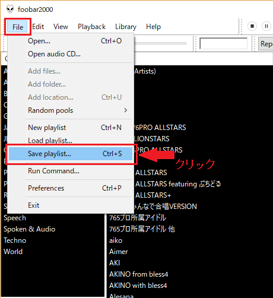The image size is (273, 298).
Task: Select Run Command... menu entry
Action: [71, 171]
